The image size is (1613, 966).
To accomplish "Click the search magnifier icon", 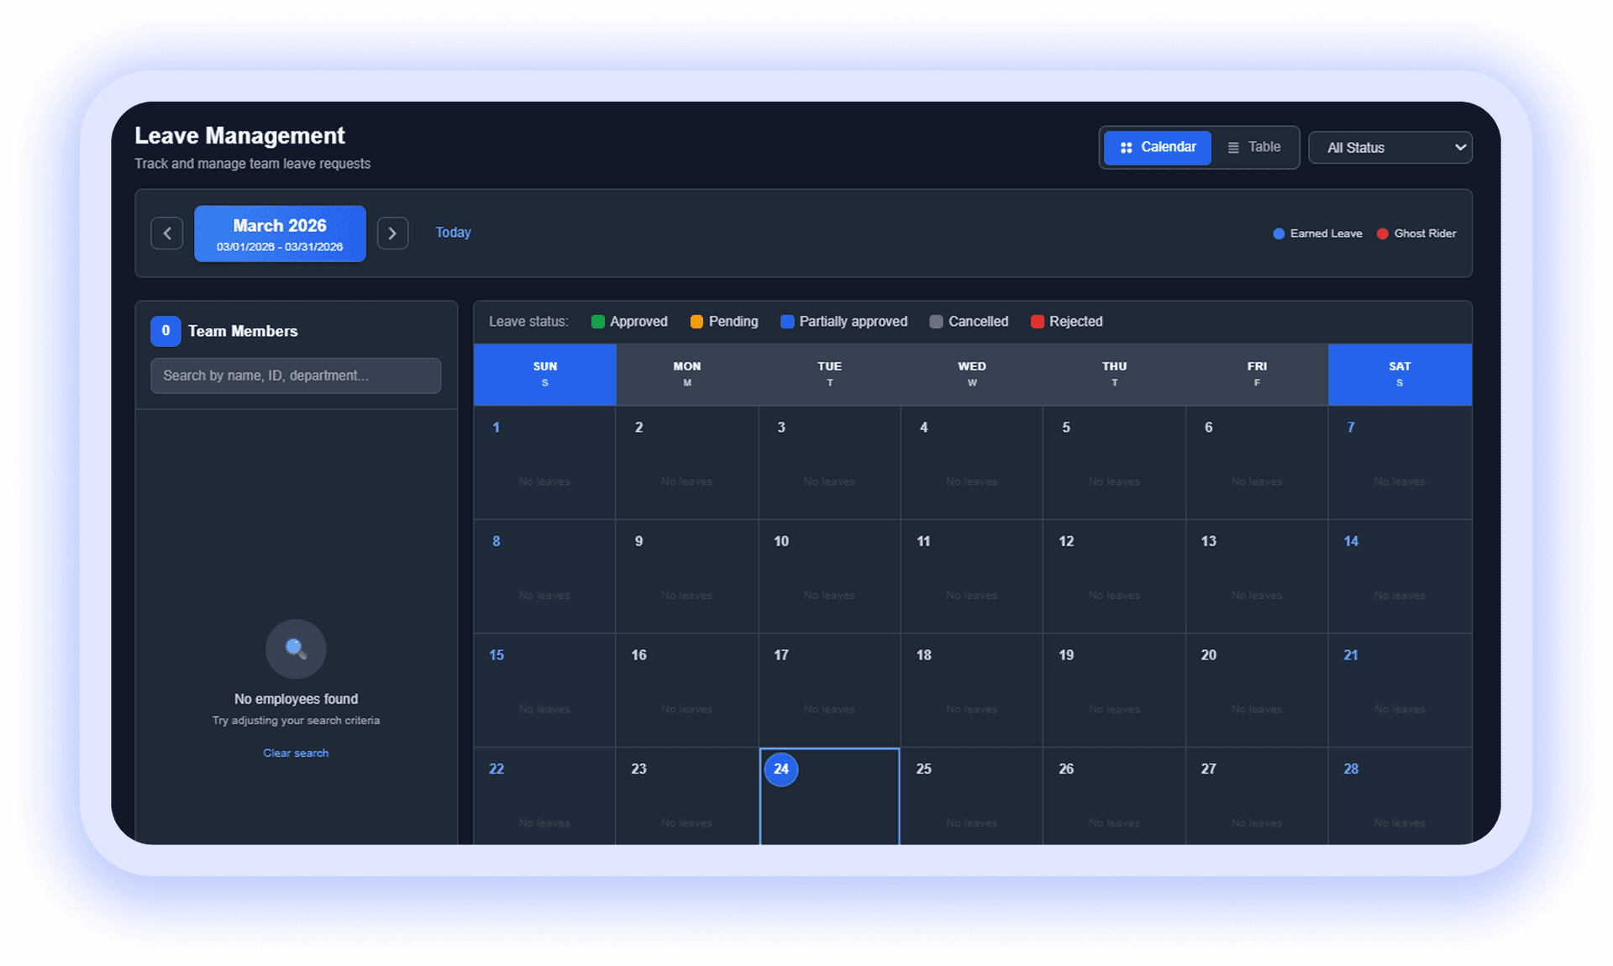I will pyautogui.click(x=295, y=648).
